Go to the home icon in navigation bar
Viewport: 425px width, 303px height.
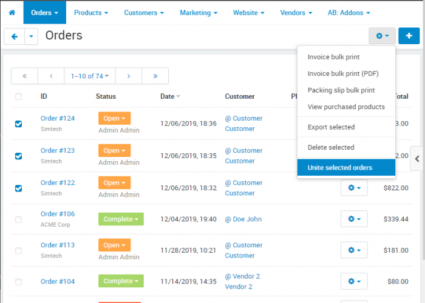[x=12, y=13]
